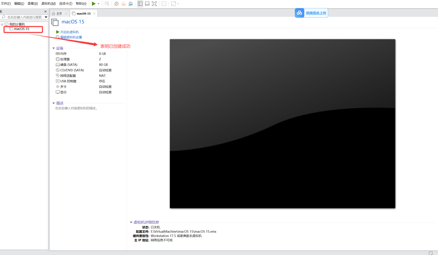The height and width of the screenshot is (255, 438).
Task: Click the 显示 device icon
Action: pos(58,92)
